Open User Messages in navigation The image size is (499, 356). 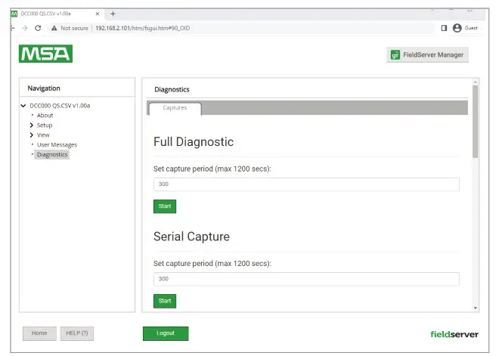pos(57,145)
